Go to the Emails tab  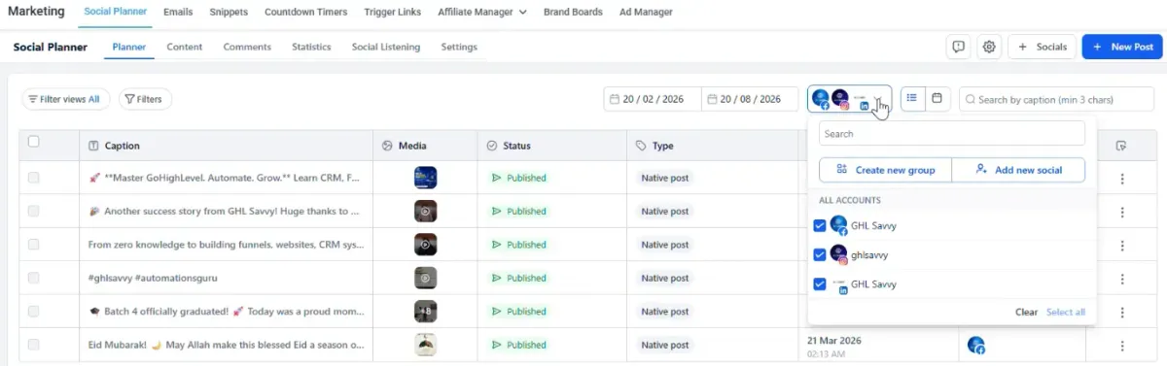coord(177,13)
